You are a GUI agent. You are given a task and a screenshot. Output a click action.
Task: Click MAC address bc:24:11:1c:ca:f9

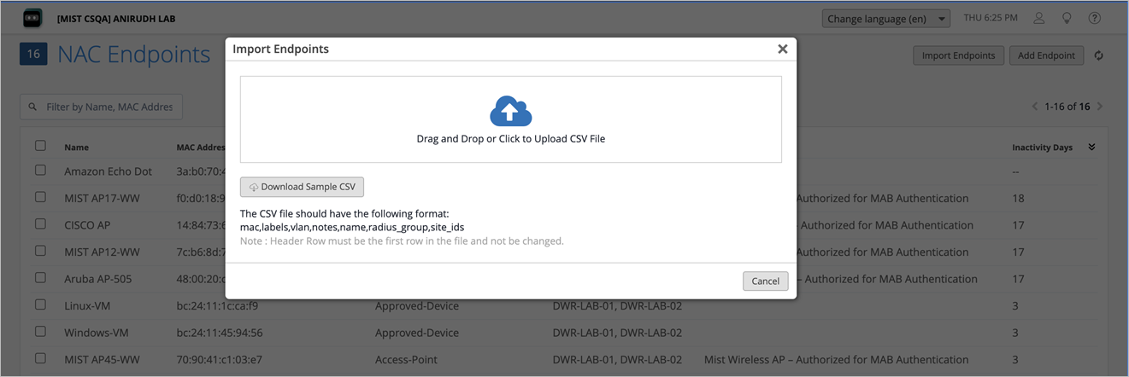217,305
